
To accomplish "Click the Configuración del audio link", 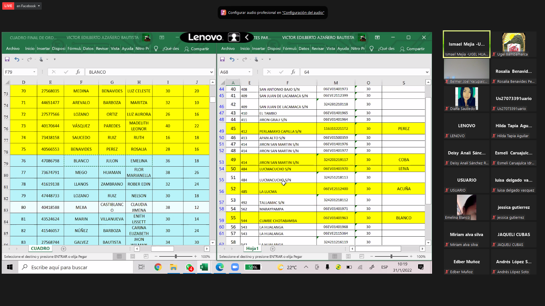I will point(303,13).
